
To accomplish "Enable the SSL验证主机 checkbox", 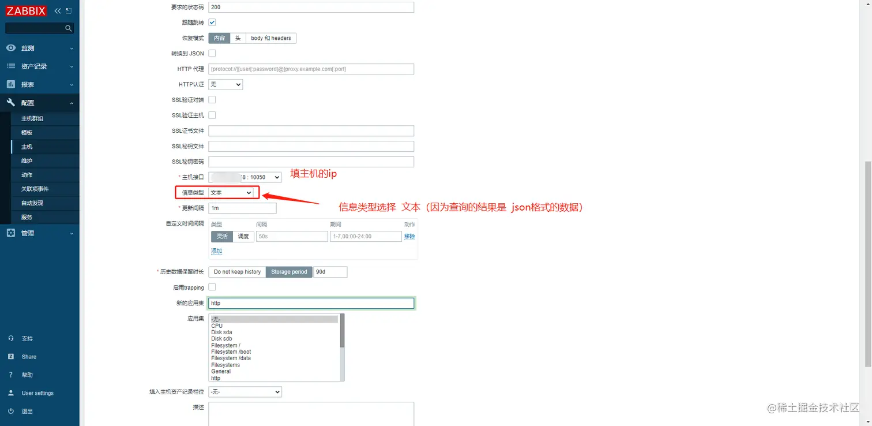I will (x=212, y=115).
